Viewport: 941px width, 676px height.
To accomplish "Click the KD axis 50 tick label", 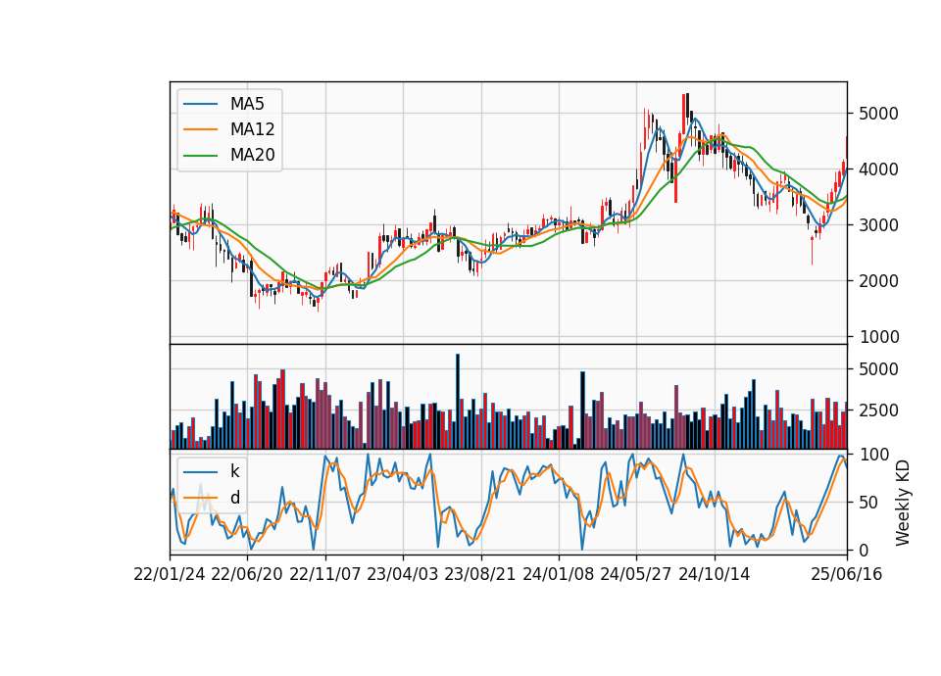I will pos(868,502).
